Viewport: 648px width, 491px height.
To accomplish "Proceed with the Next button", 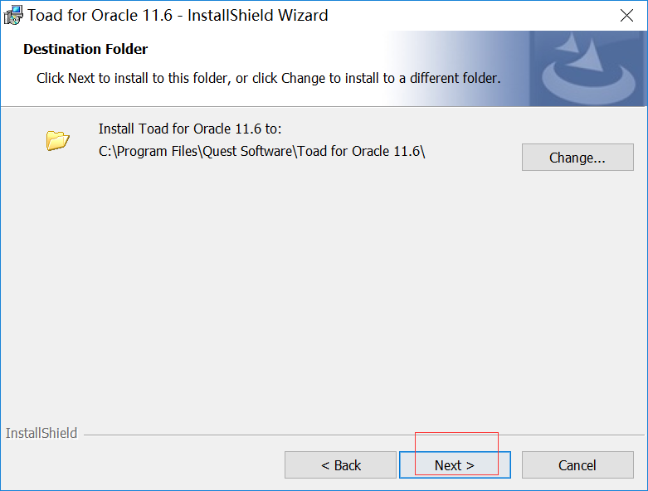I will point(455,465).
